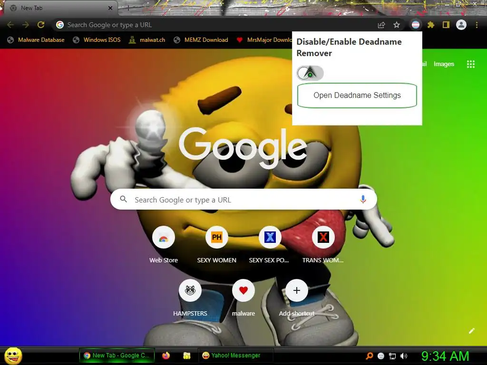
Task: Open the profile avatar menu
Action: (461, 25)
